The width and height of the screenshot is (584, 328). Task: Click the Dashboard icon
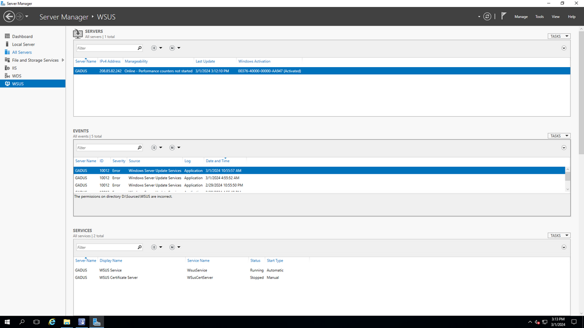click(7, 36)
